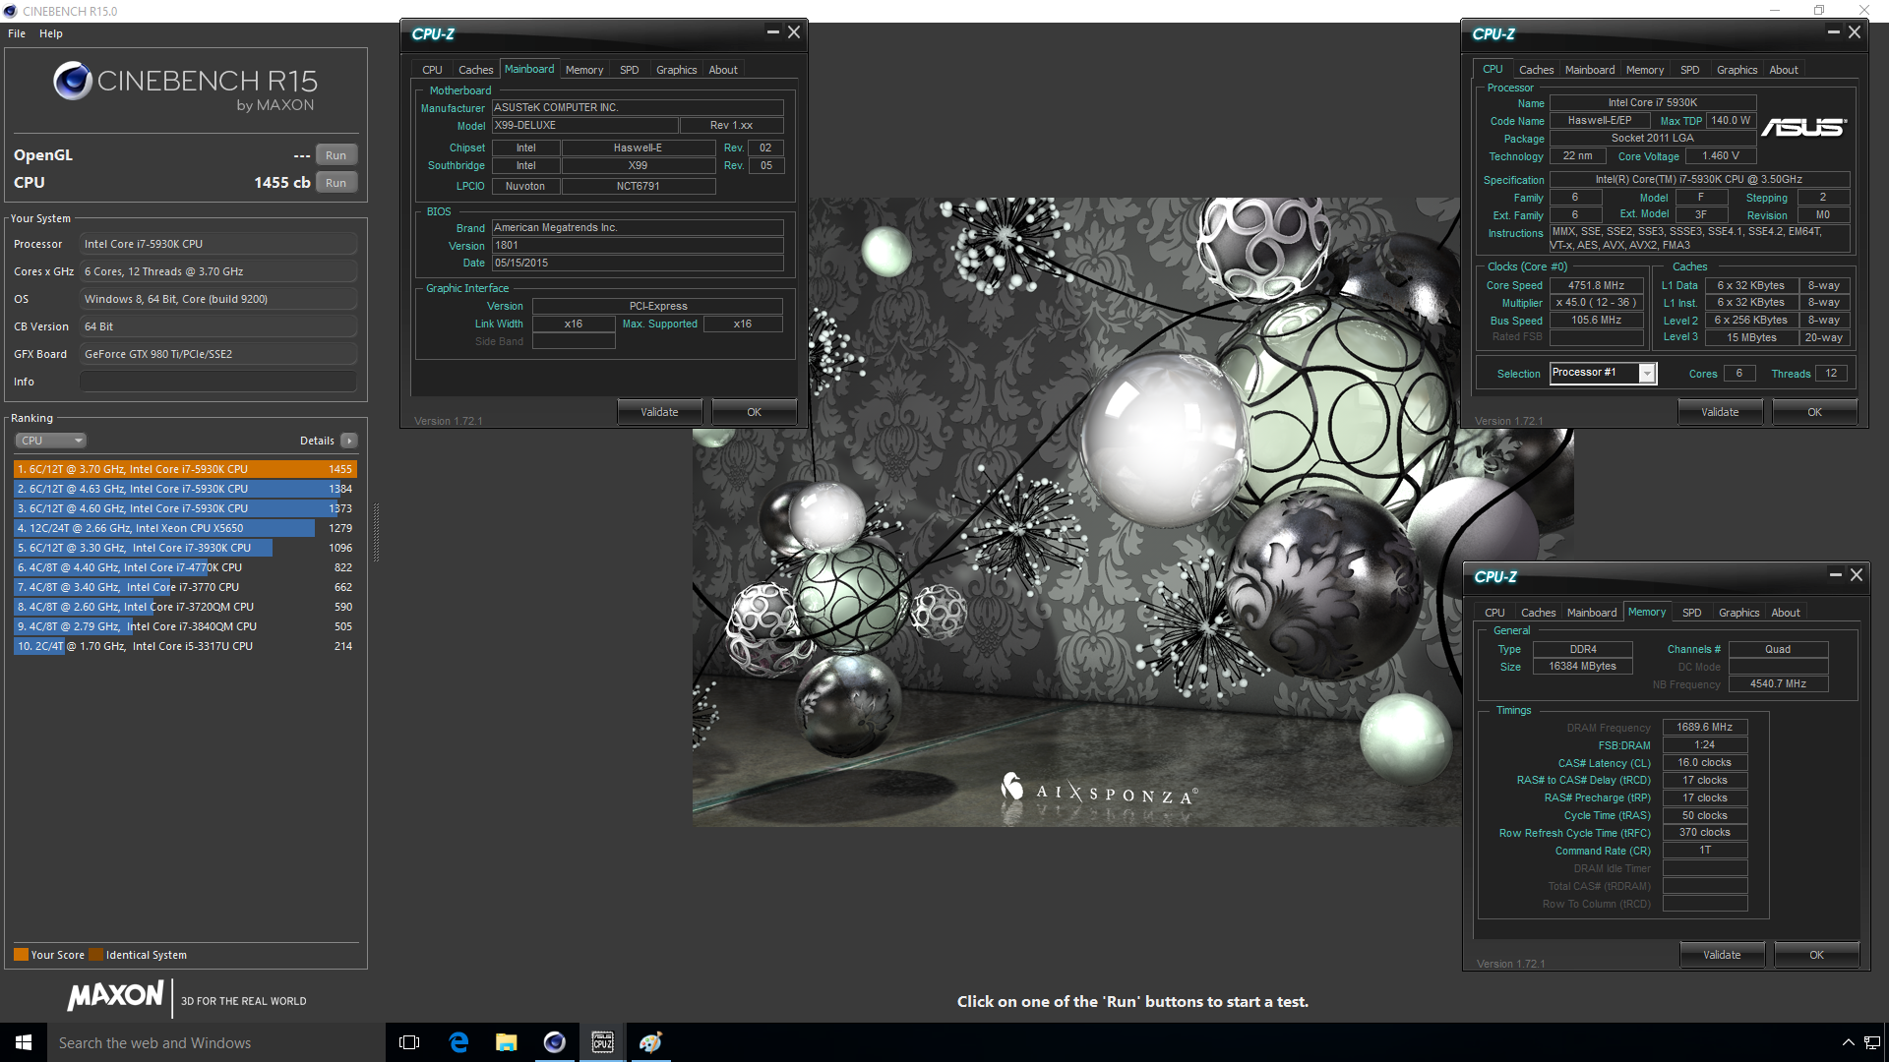The width and height of the screenshot is (1889, 1062).
Task: Restore down the Cinebench window
Action: pos(1818,11)
